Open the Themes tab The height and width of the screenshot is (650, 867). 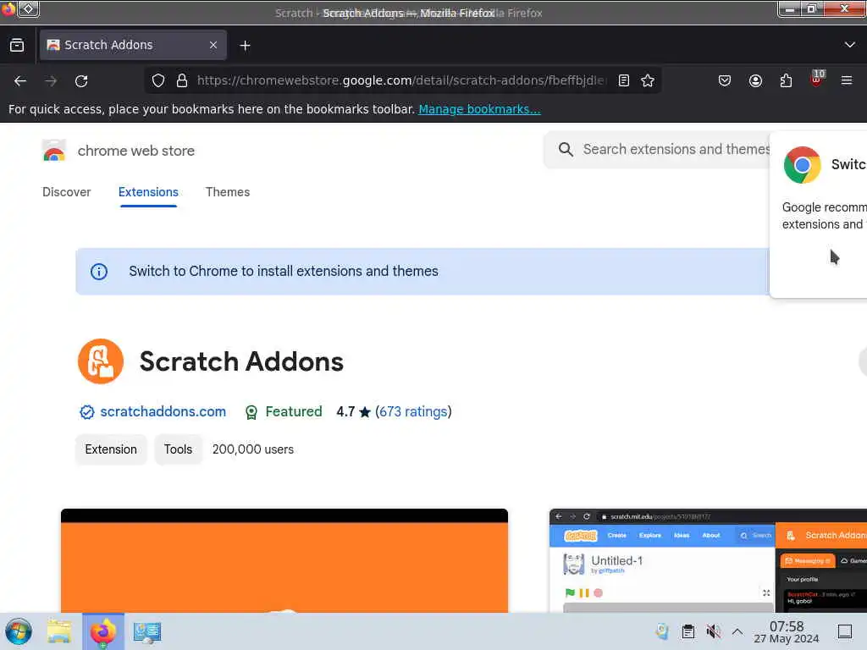coord(228,192)
